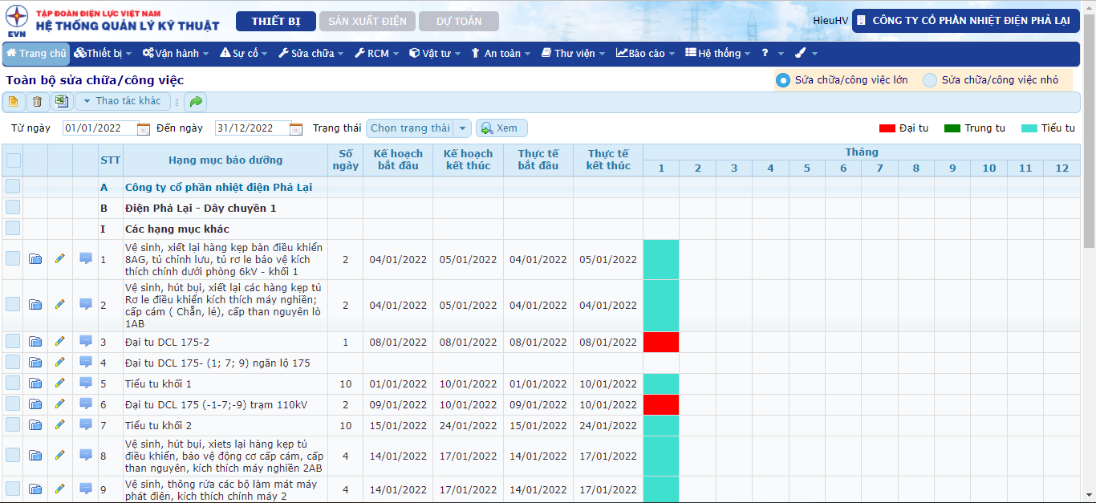Open comment icon for Tiểu tu khối 1
The height and width of the screenshot is (503, 1096).
86,383
